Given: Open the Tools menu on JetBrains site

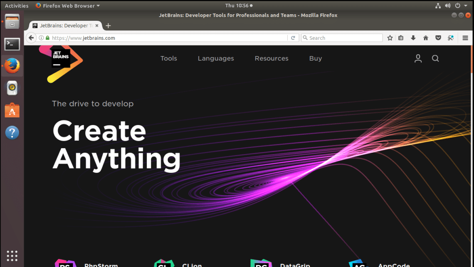Looking at the screenshot, I should [168, 59].
